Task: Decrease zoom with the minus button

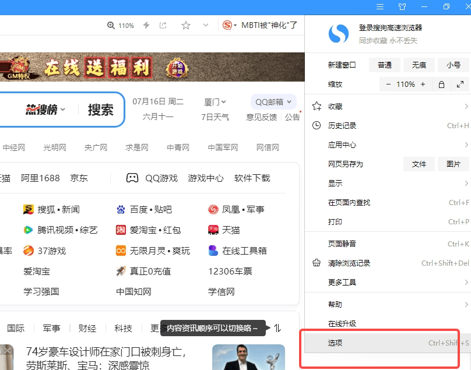Action: pos(388,84)
